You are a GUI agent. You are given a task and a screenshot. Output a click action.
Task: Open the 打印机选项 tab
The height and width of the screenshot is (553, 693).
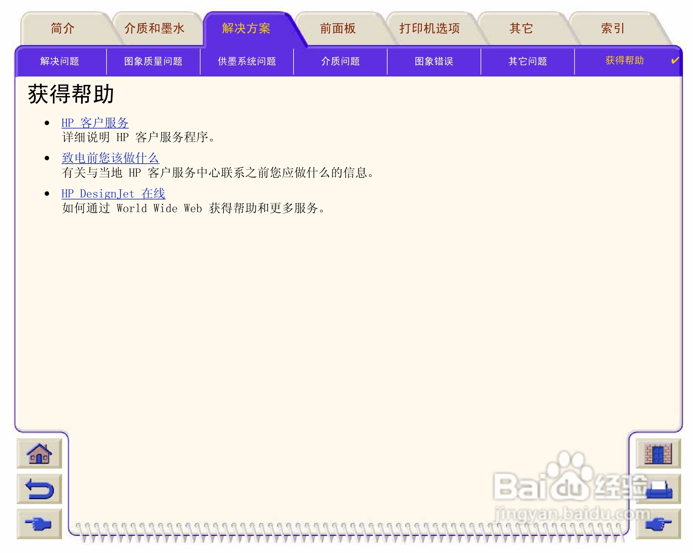point(429,28)
